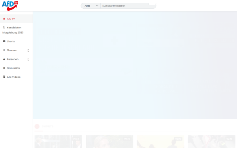Image resolution: width=237 pixels, height=148 pixels.
Task: Click the Personen icon in sidebar
Action: (x=4, y=59)
